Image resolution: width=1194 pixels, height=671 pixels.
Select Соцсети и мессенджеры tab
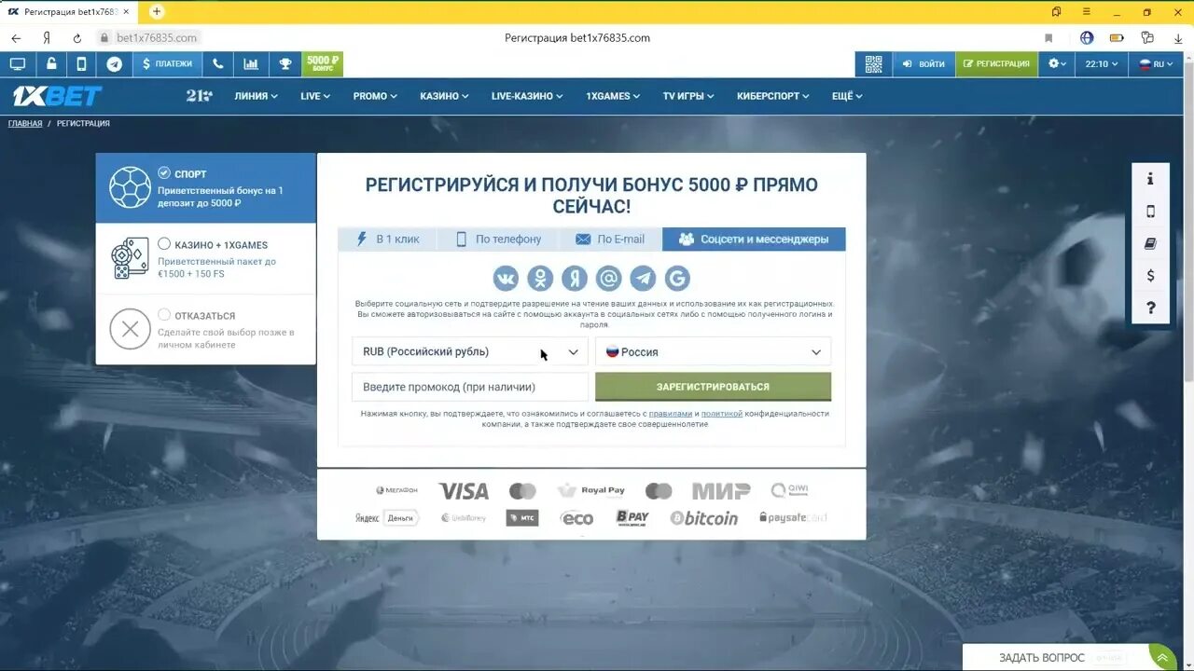[x=754, y=240]
